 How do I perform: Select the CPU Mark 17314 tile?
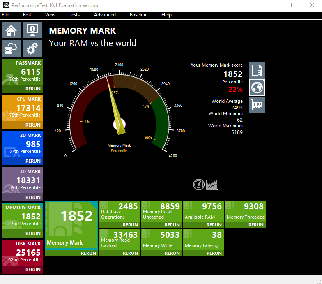click(x=22, y=108)
